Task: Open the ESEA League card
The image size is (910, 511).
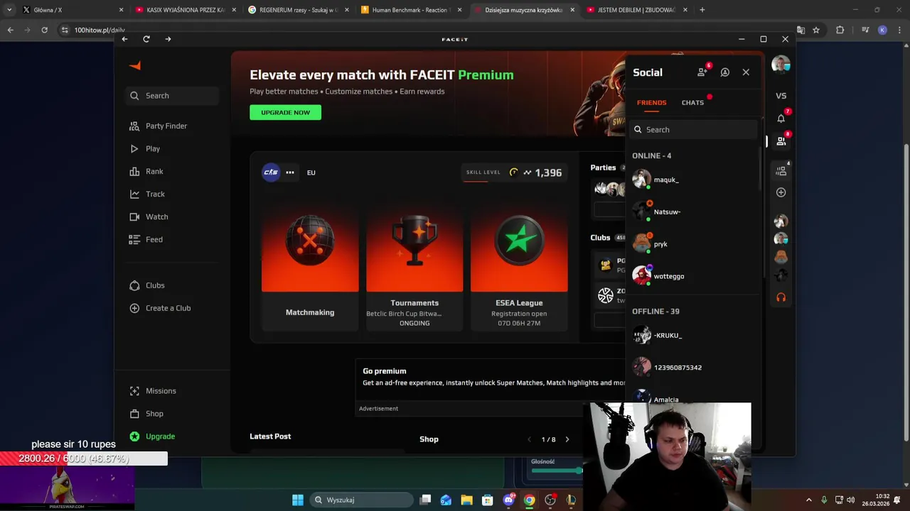Action: [x=519, y=265]
